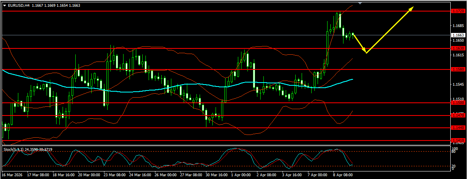Click the 1.1685 price scale value

[457, 25]
